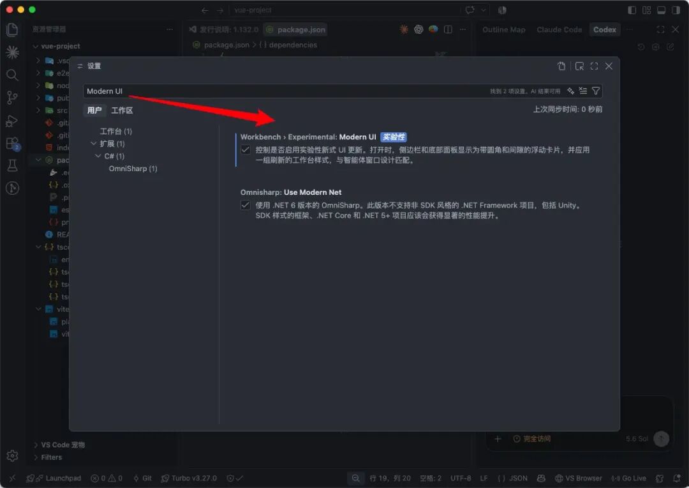
Task: Expand the Filters section
Action: pos(36,457)
